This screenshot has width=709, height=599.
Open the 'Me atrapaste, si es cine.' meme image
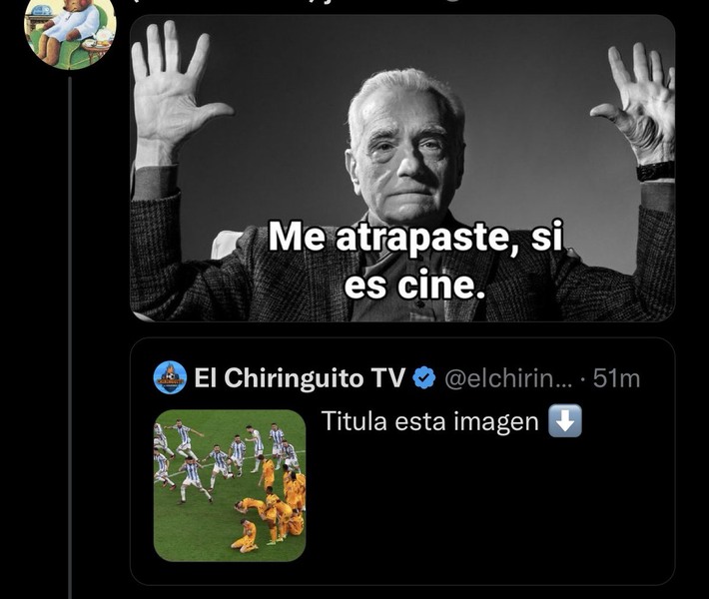[402, 168]
